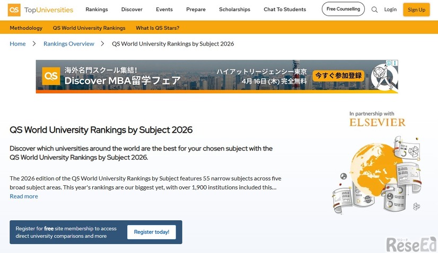Image resolution: width=438 pixels, height=253 pixels.
Task: Click the globe rankings illustration
Action: coord(377,175)
